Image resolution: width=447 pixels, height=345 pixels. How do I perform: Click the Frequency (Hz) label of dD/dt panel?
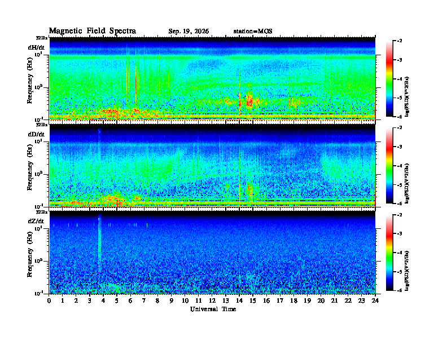point(30,175)
